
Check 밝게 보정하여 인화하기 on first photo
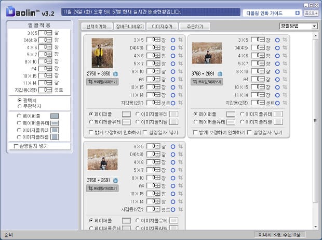(91, 133)
